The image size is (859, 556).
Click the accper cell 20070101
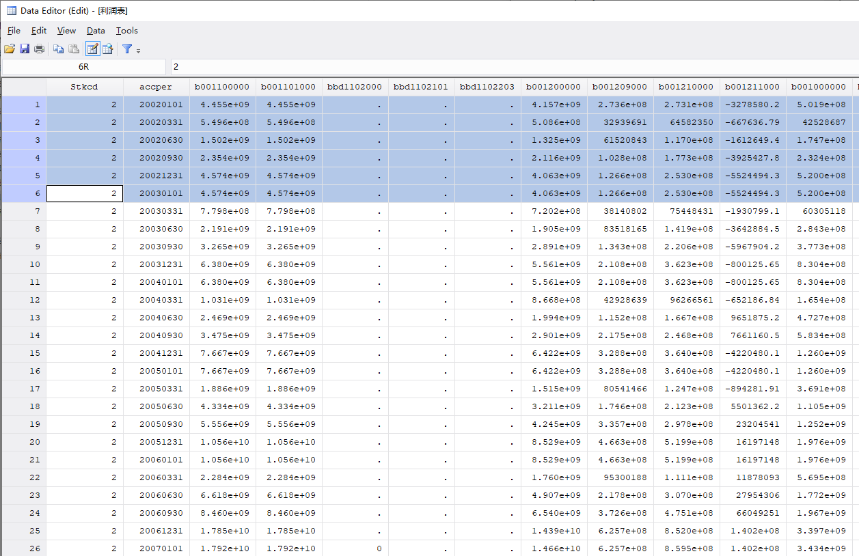[156, 548]
